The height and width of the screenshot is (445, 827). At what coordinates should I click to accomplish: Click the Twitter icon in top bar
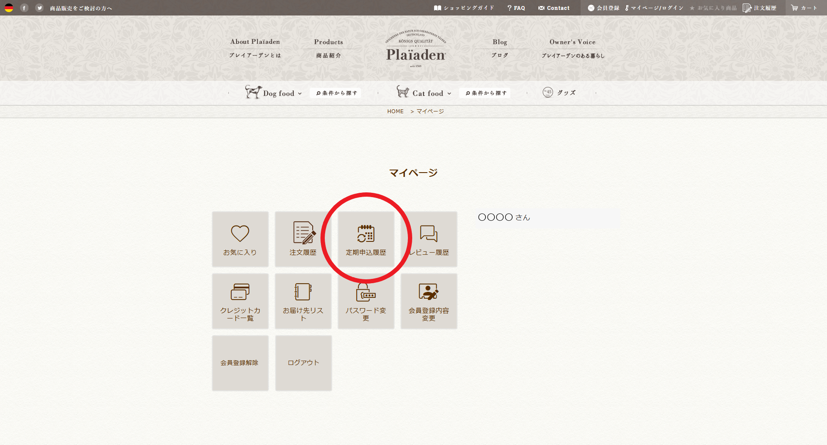click(39, 8)
